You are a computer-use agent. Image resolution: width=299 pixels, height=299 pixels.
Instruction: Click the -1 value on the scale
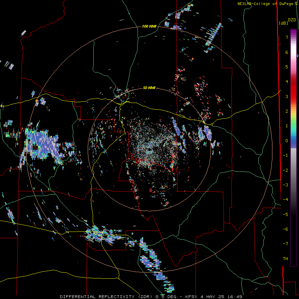[285, 155]
